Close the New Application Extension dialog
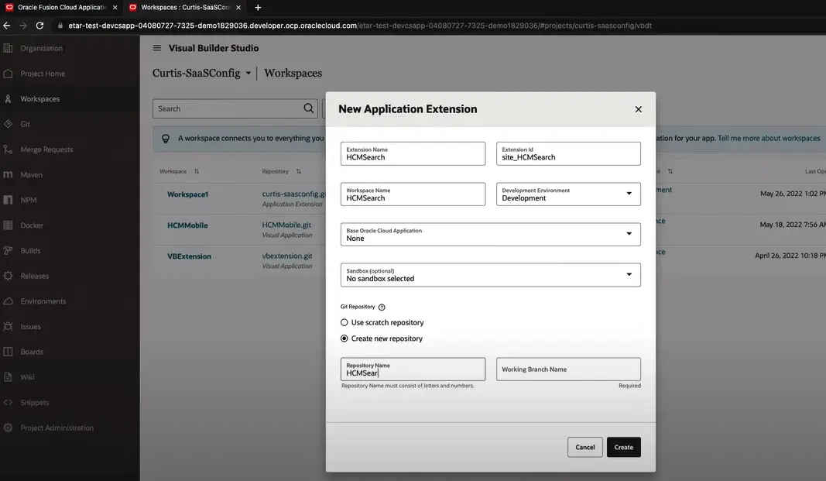This screenshot has height=481, width=826. click(639, 109)
